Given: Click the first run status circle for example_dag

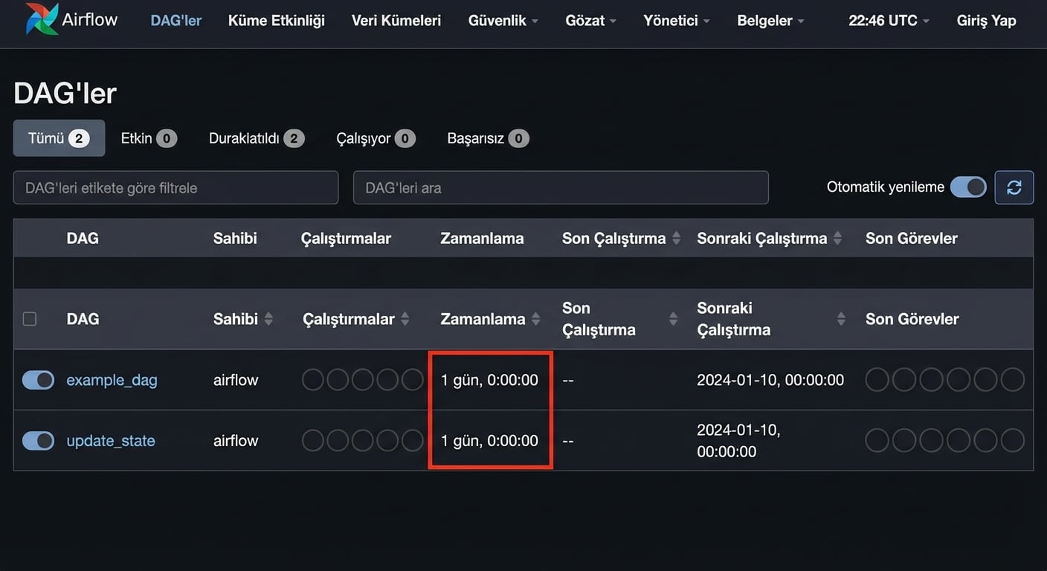Looking at the screenshot, I should pos(312,379).
